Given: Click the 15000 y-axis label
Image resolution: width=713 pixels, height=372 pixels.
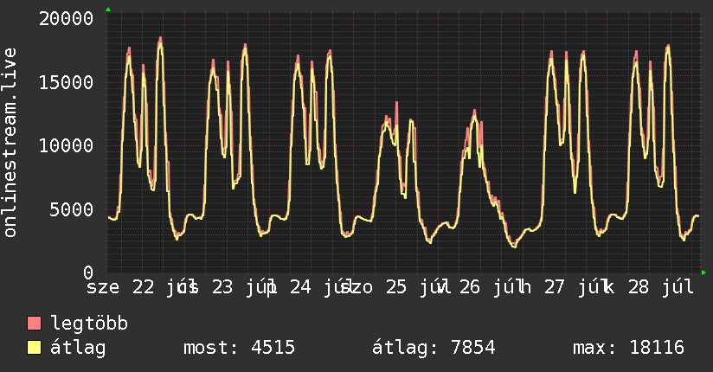Looking at the screenshot, I should pyautogui.click(x=66, y=83).
